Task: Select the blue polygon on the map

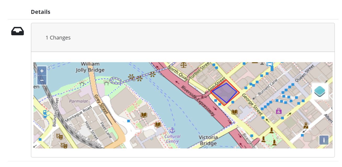Action: [224, 93]
